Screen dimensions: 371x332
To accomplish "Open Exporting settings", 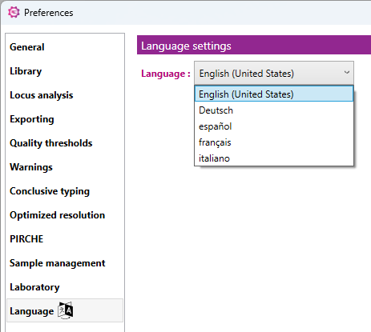I will (32, 119).
